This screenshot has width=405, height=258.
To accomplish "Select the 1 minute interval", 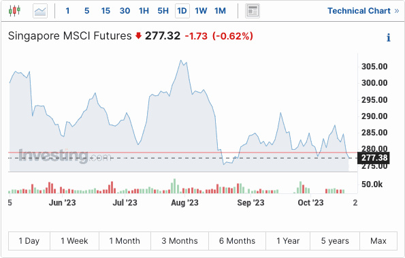I will [67, 11].
